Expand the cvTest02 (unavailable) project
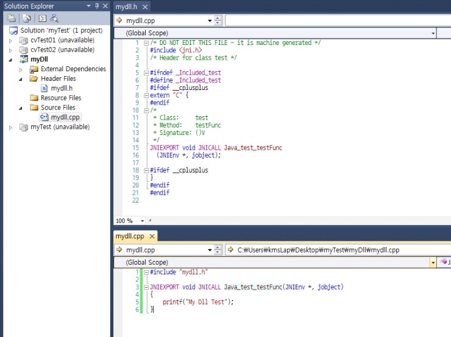This screenshot has width=451, height=337. coord(10,50)
